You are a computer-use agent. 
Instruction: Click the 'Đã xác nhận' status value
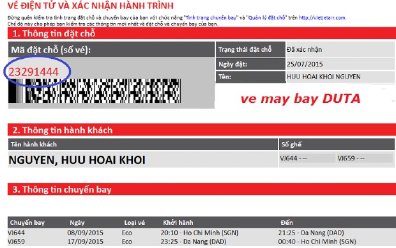304,50
